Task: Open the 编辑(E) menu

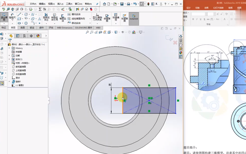Action: click(x=42, y=4)
